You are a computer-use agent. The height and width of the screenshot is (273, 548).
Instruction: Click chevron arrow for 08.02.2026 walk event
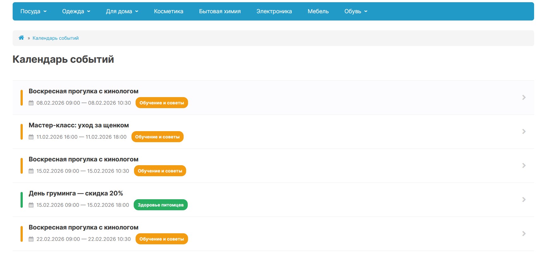(524, 97)
